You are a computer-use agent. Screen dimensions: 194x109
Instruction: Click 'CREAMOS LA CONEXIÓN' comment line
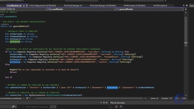point(32,93)
